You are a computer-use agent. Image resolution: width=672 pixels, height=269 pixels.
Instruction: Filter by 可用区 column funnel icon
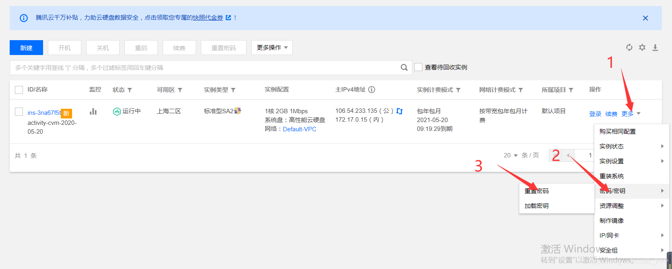coord(180,90)
